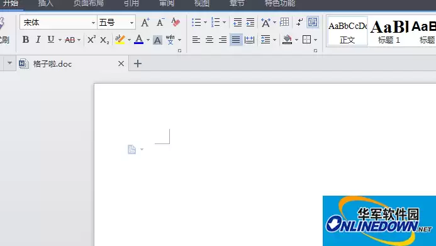Screen dimensions: 436x246
Task: Switch to the 视图 ribbon tab
Action: 201,3
